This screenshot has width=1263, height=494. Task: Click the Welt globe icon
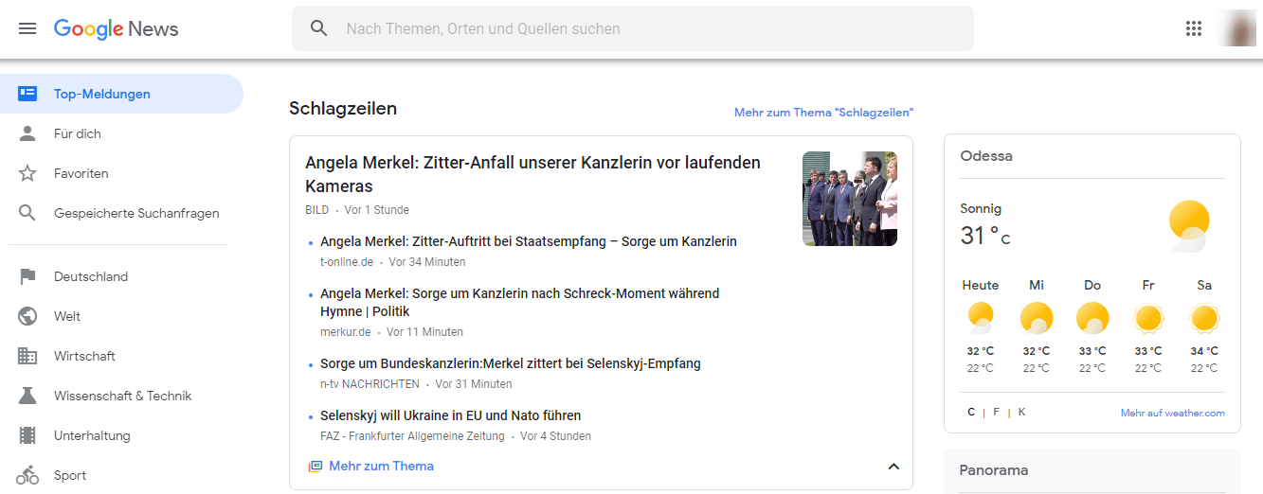(27, 316)
